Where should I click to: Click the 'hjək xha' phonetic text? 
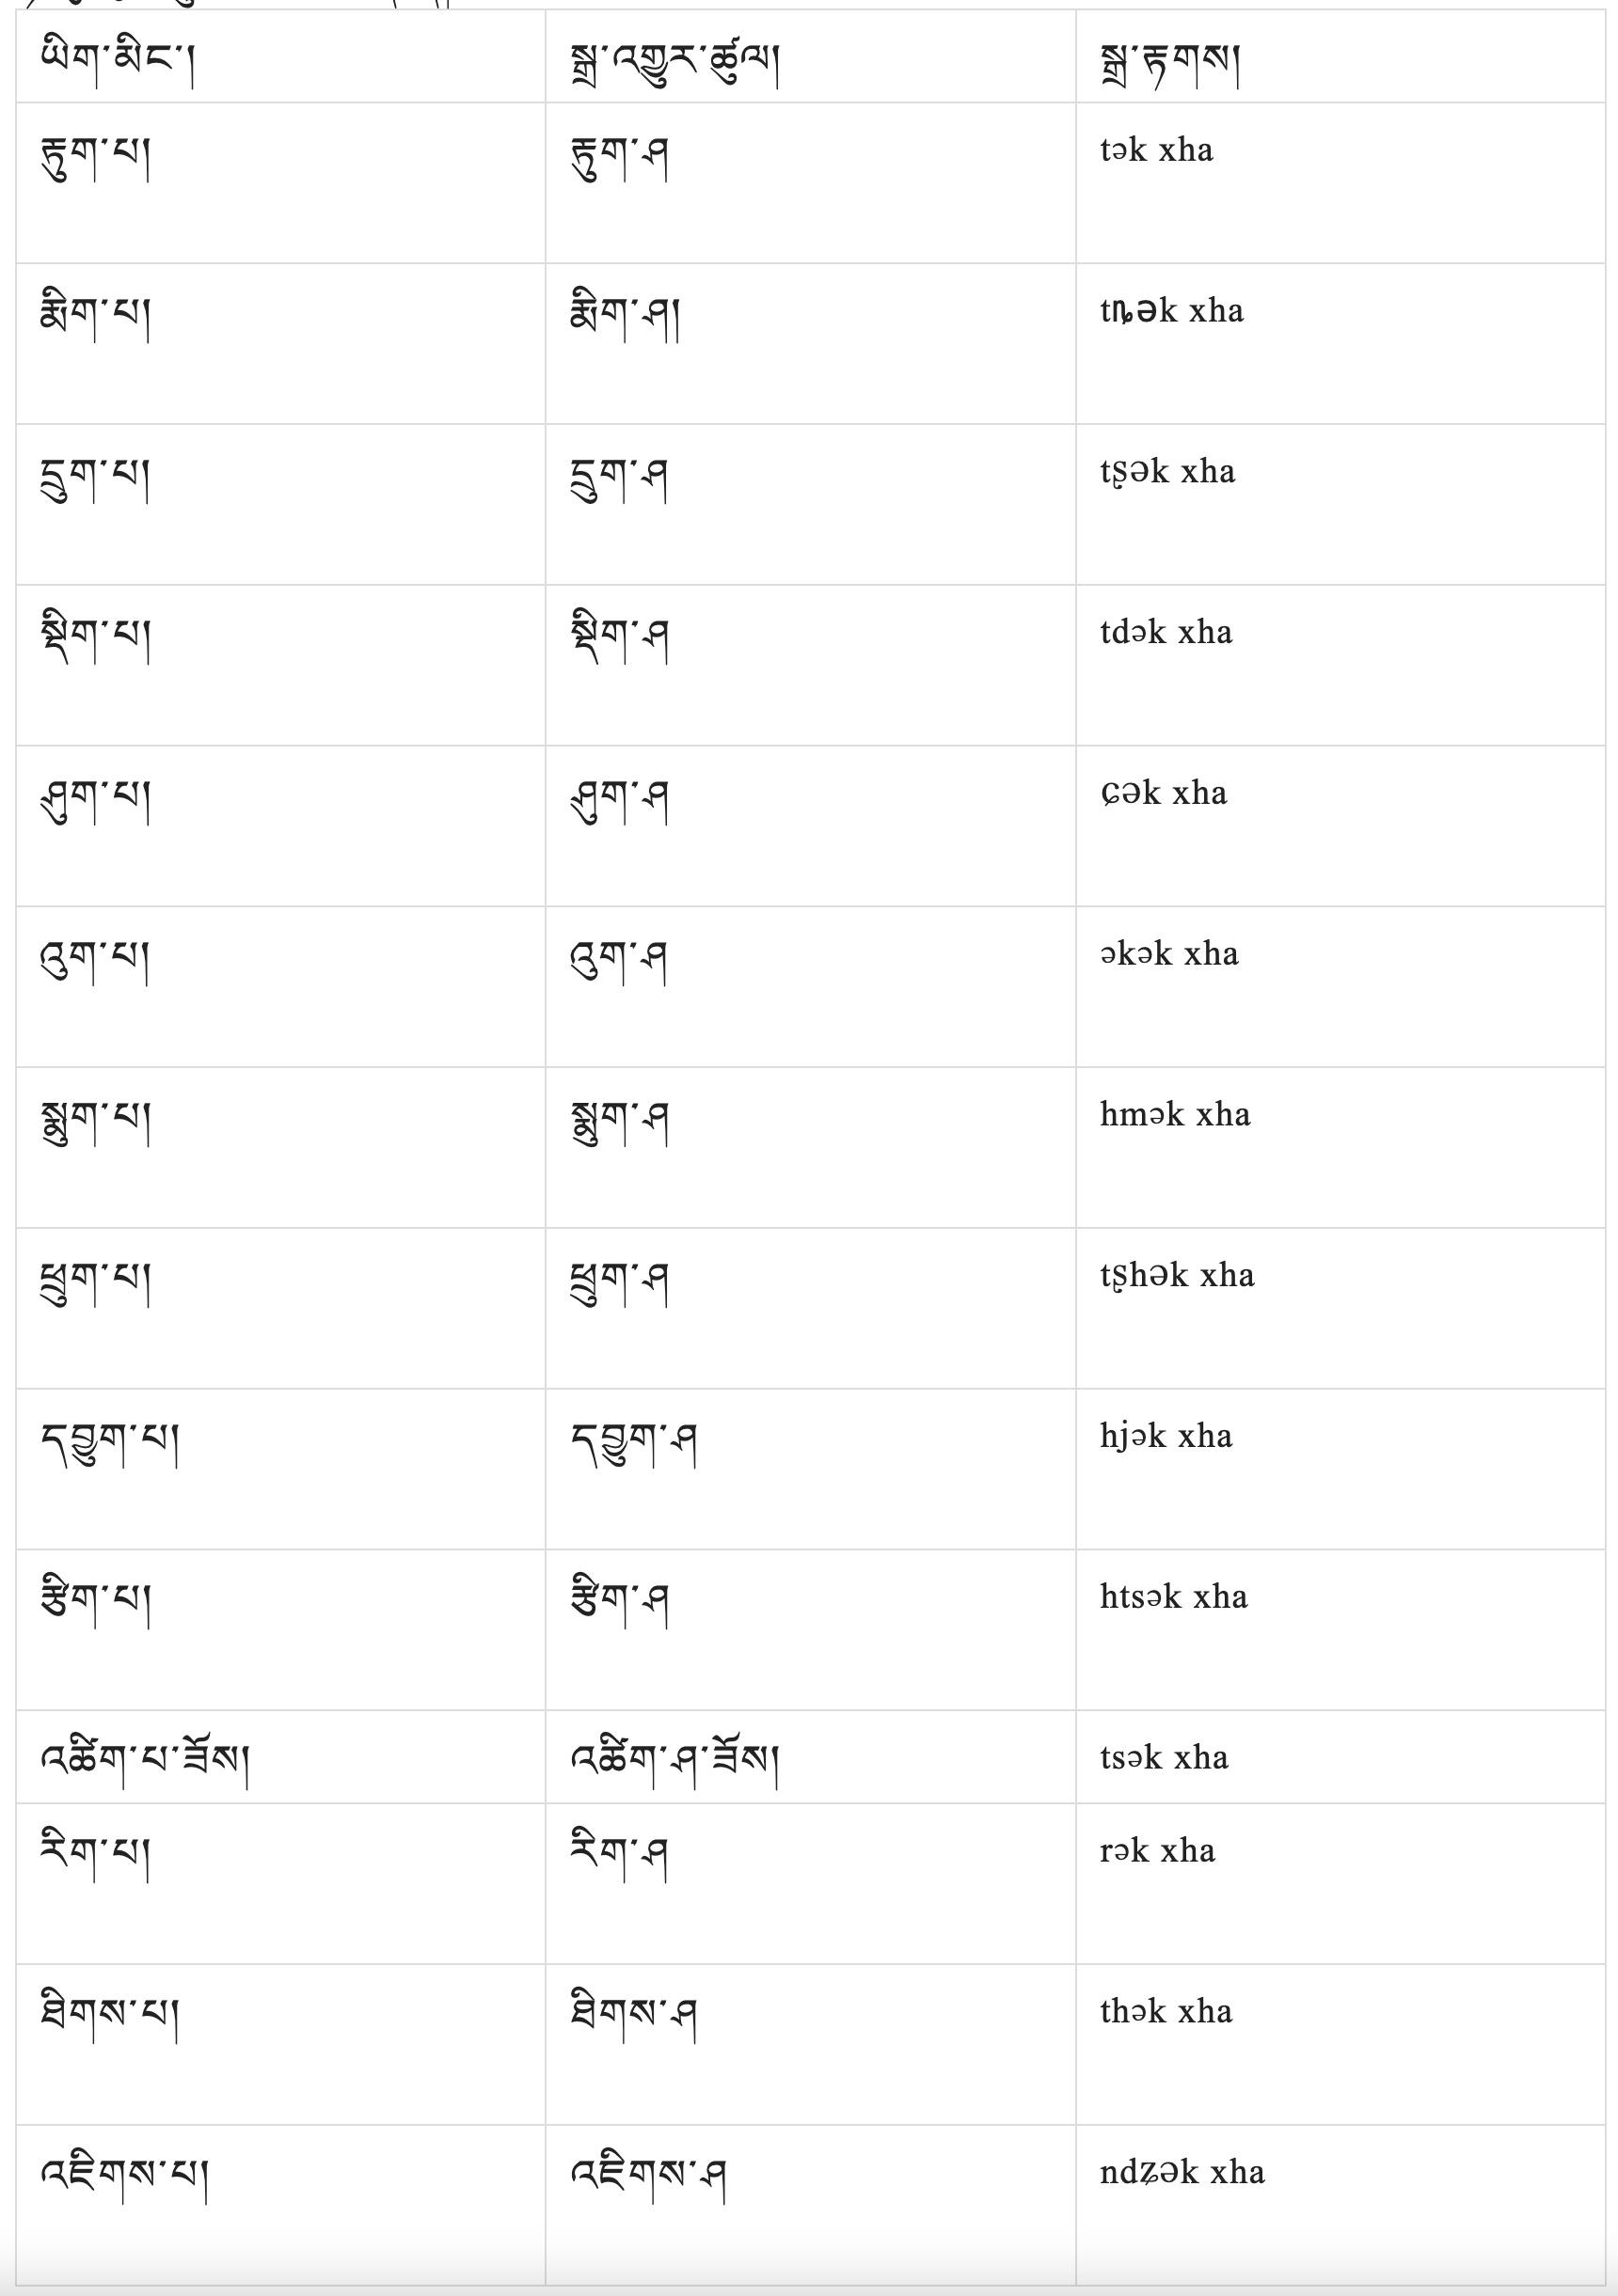[1166, 1436]
